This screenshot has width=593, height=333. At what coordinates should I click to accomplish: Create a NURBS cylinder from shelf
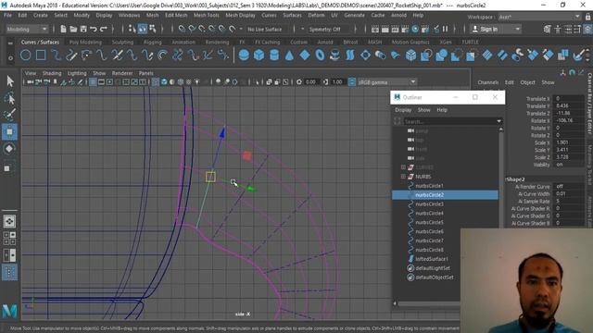click(274, 55)
